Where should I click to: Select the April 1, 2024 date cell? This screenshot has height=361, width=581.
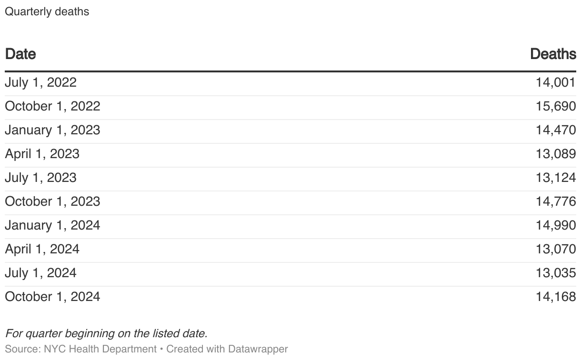(42, 249)
